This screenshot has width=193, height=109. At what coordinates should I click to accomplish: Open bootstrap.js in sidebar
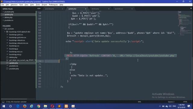point(14,49)
